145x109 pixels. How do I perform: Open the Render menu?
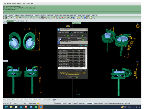point(14,3)
